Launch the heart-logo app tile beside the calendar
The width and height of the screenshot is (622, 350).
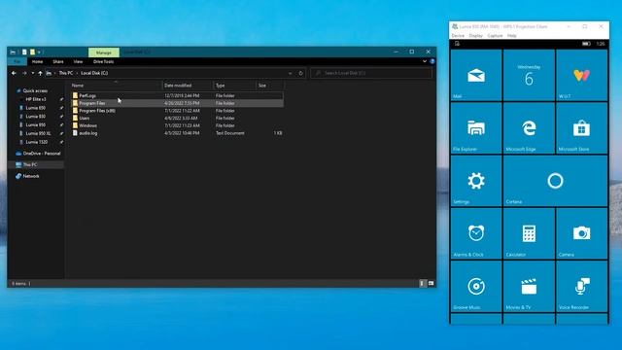(x=581, y=76)
